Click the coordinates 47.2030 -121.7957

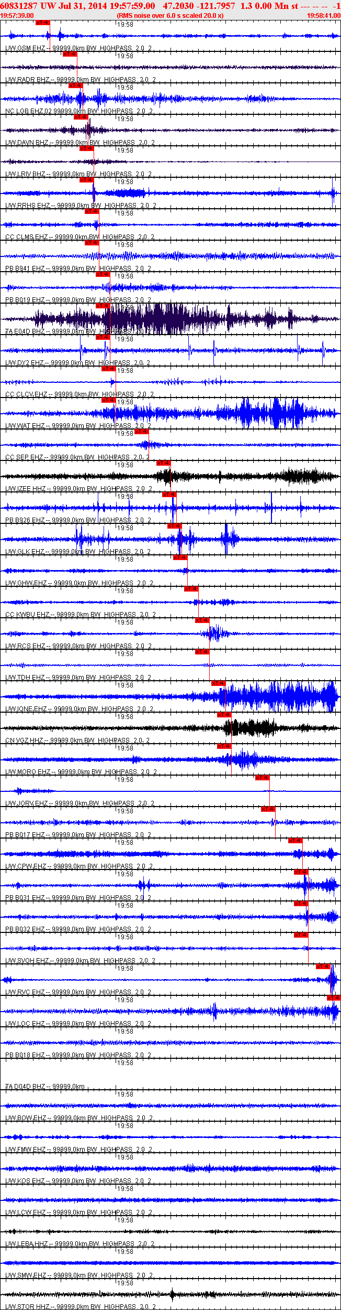tap(199, 6)
